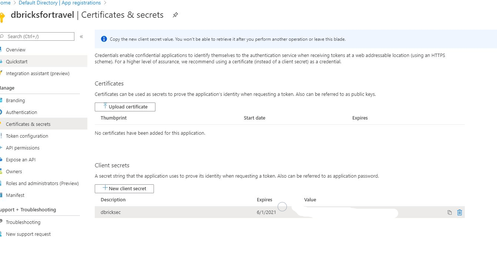Add a New client secret
497x265 pixels.
tap(124, 189)
